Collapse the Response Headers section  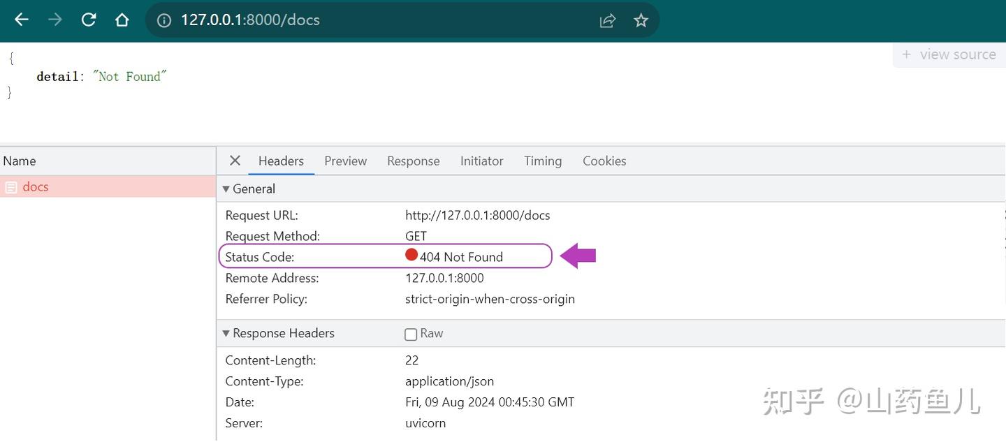coord(226,333)
